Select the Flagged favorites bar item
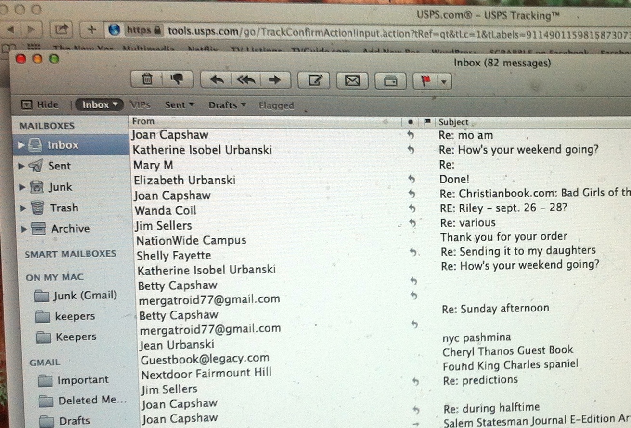Viewport: 631px width, 428px height. pyautogui.click(x=276, y=105)
